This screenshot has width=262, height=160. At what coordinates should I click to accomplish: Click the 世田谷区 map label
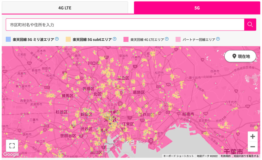click(x=68, y=136)
